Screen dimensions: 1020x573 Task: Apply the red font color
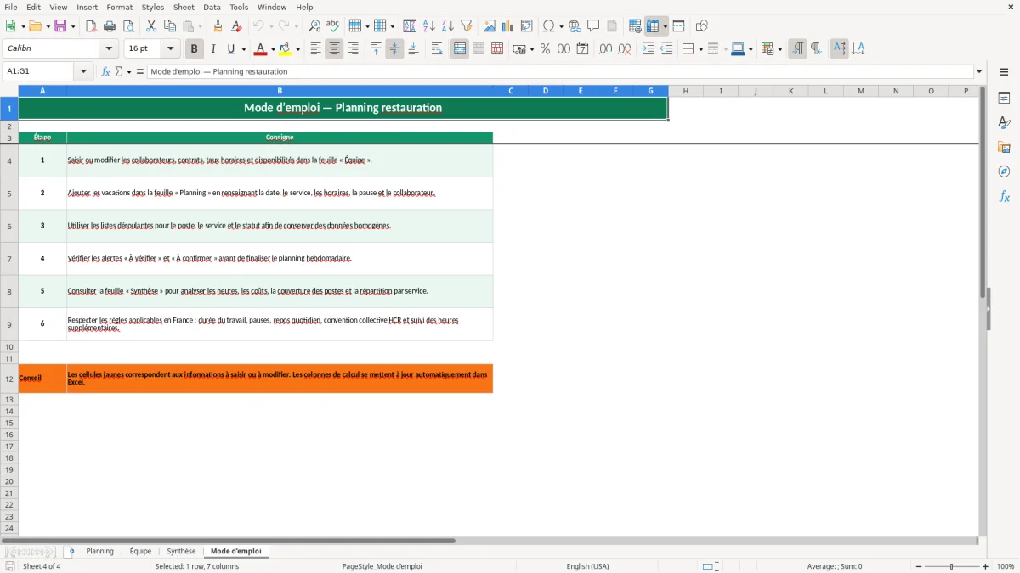(x=260, y=49)
